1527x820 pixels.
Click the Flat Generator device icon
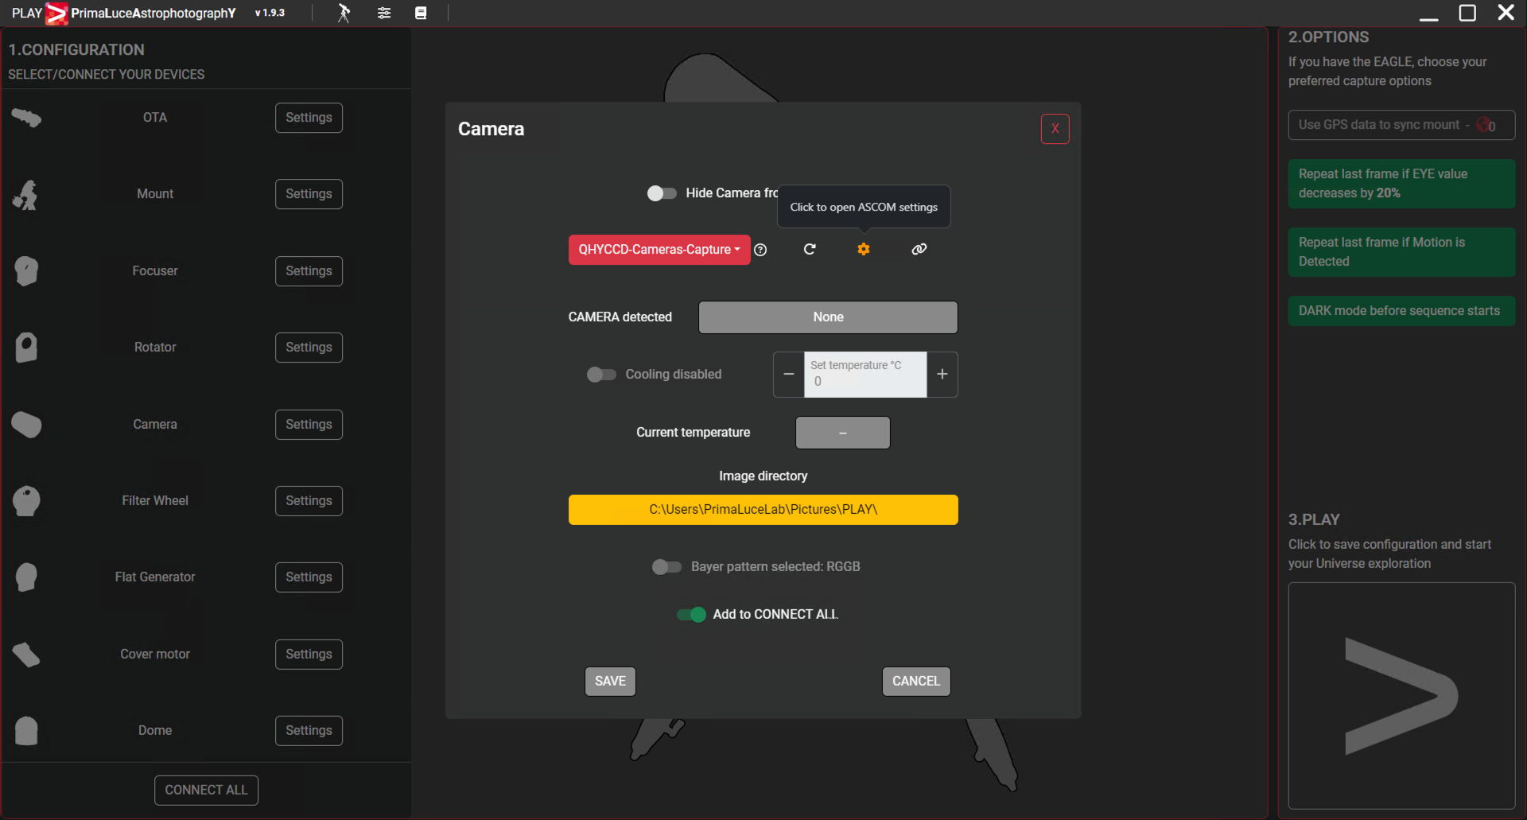point(26,577)
